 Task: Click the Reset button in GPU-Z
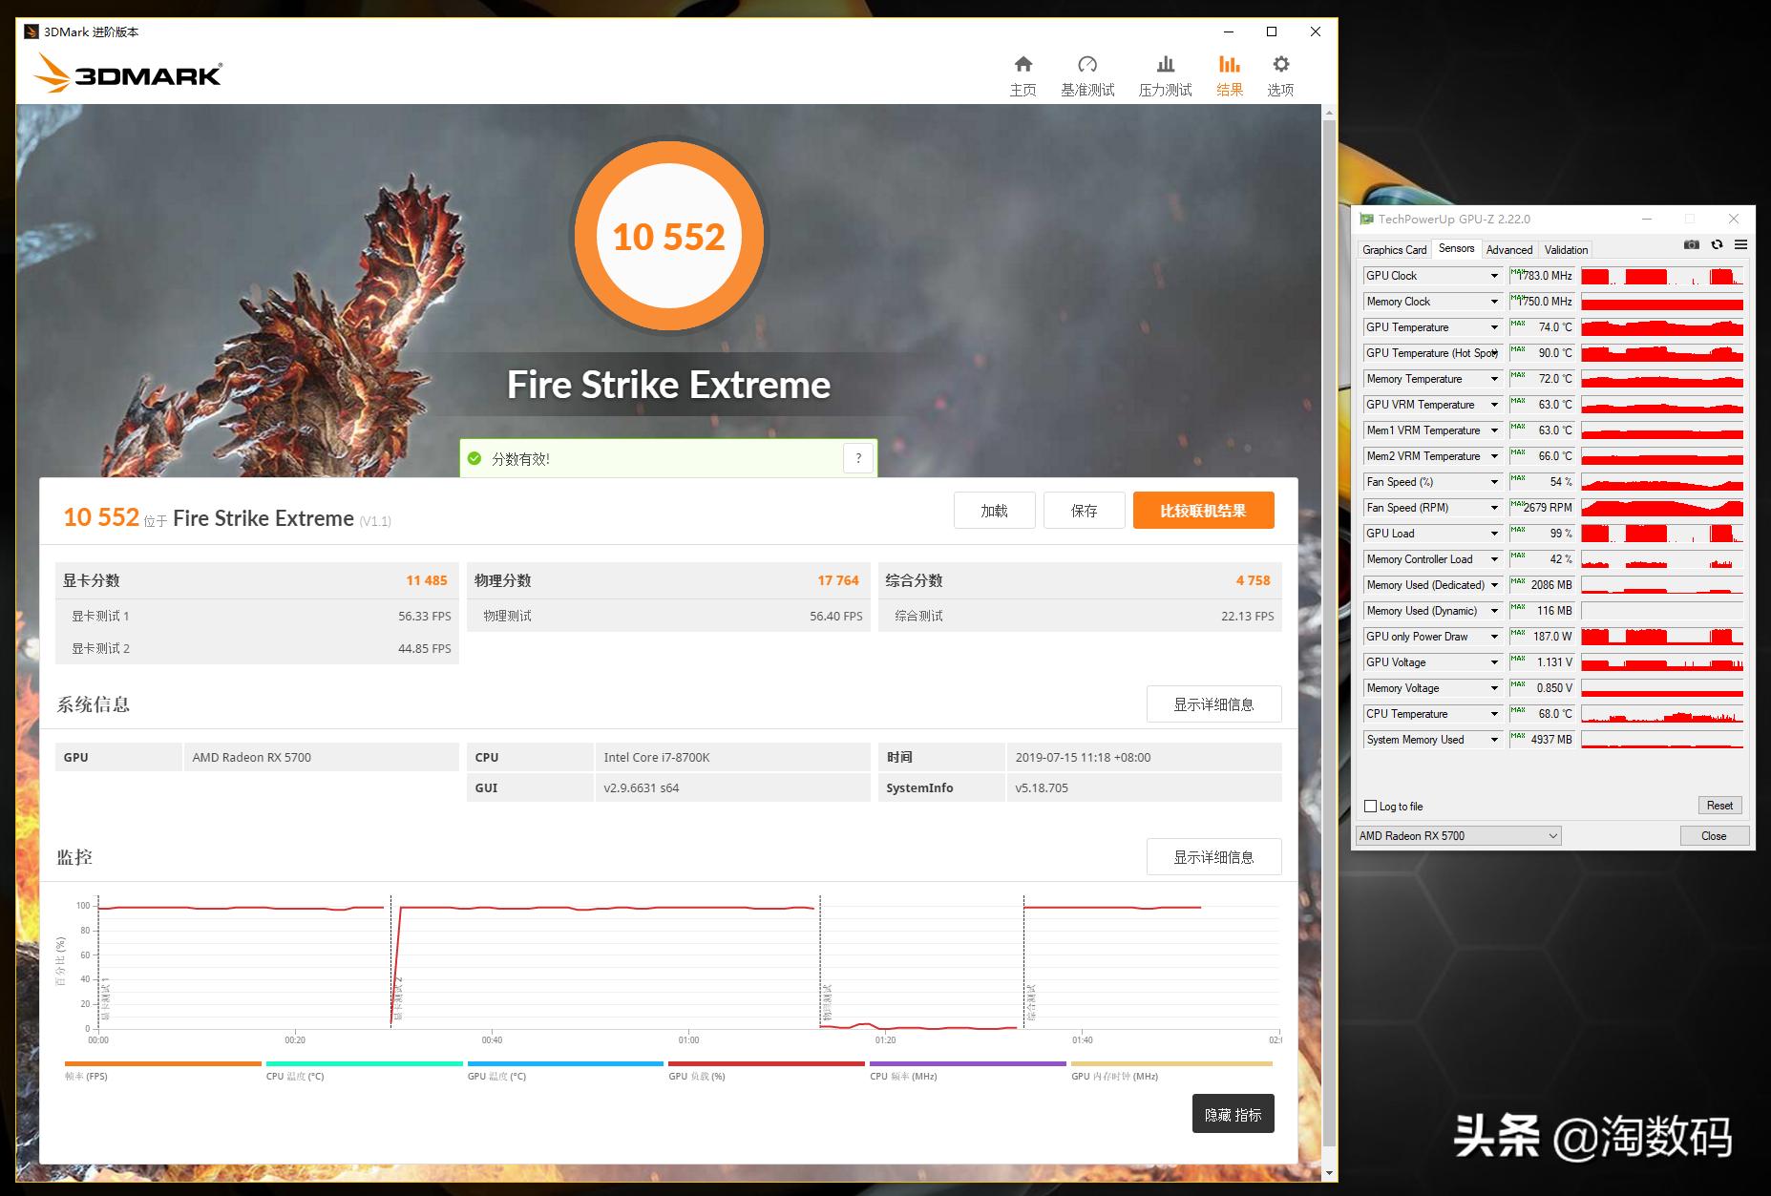coord(1719,806)
